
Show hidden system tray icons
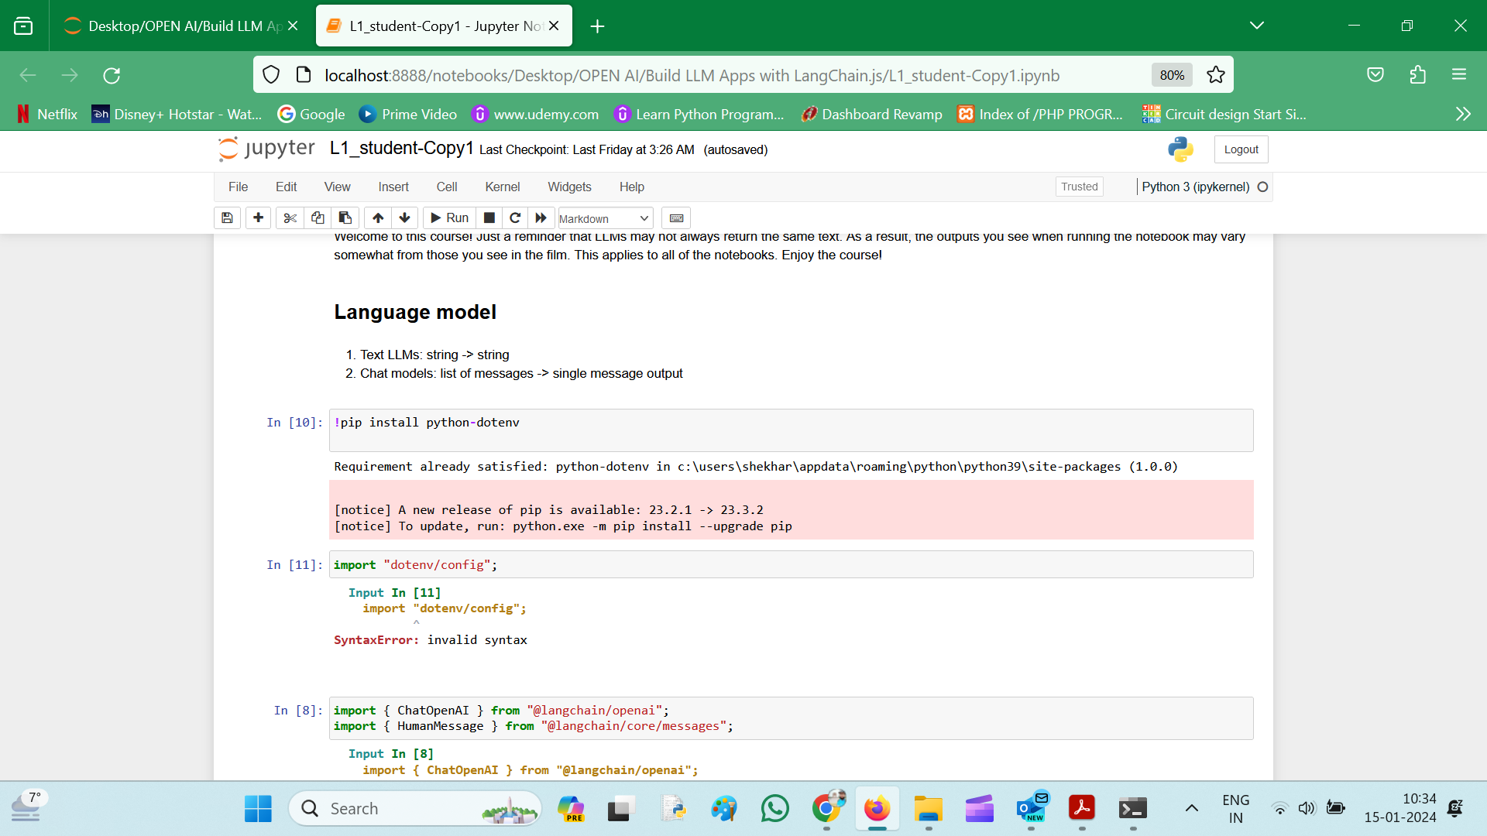(x=1191, y=808)
